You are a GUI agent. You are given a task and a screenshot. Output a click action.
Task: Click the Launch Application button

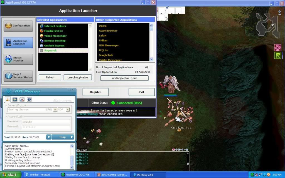coord(78,77)
